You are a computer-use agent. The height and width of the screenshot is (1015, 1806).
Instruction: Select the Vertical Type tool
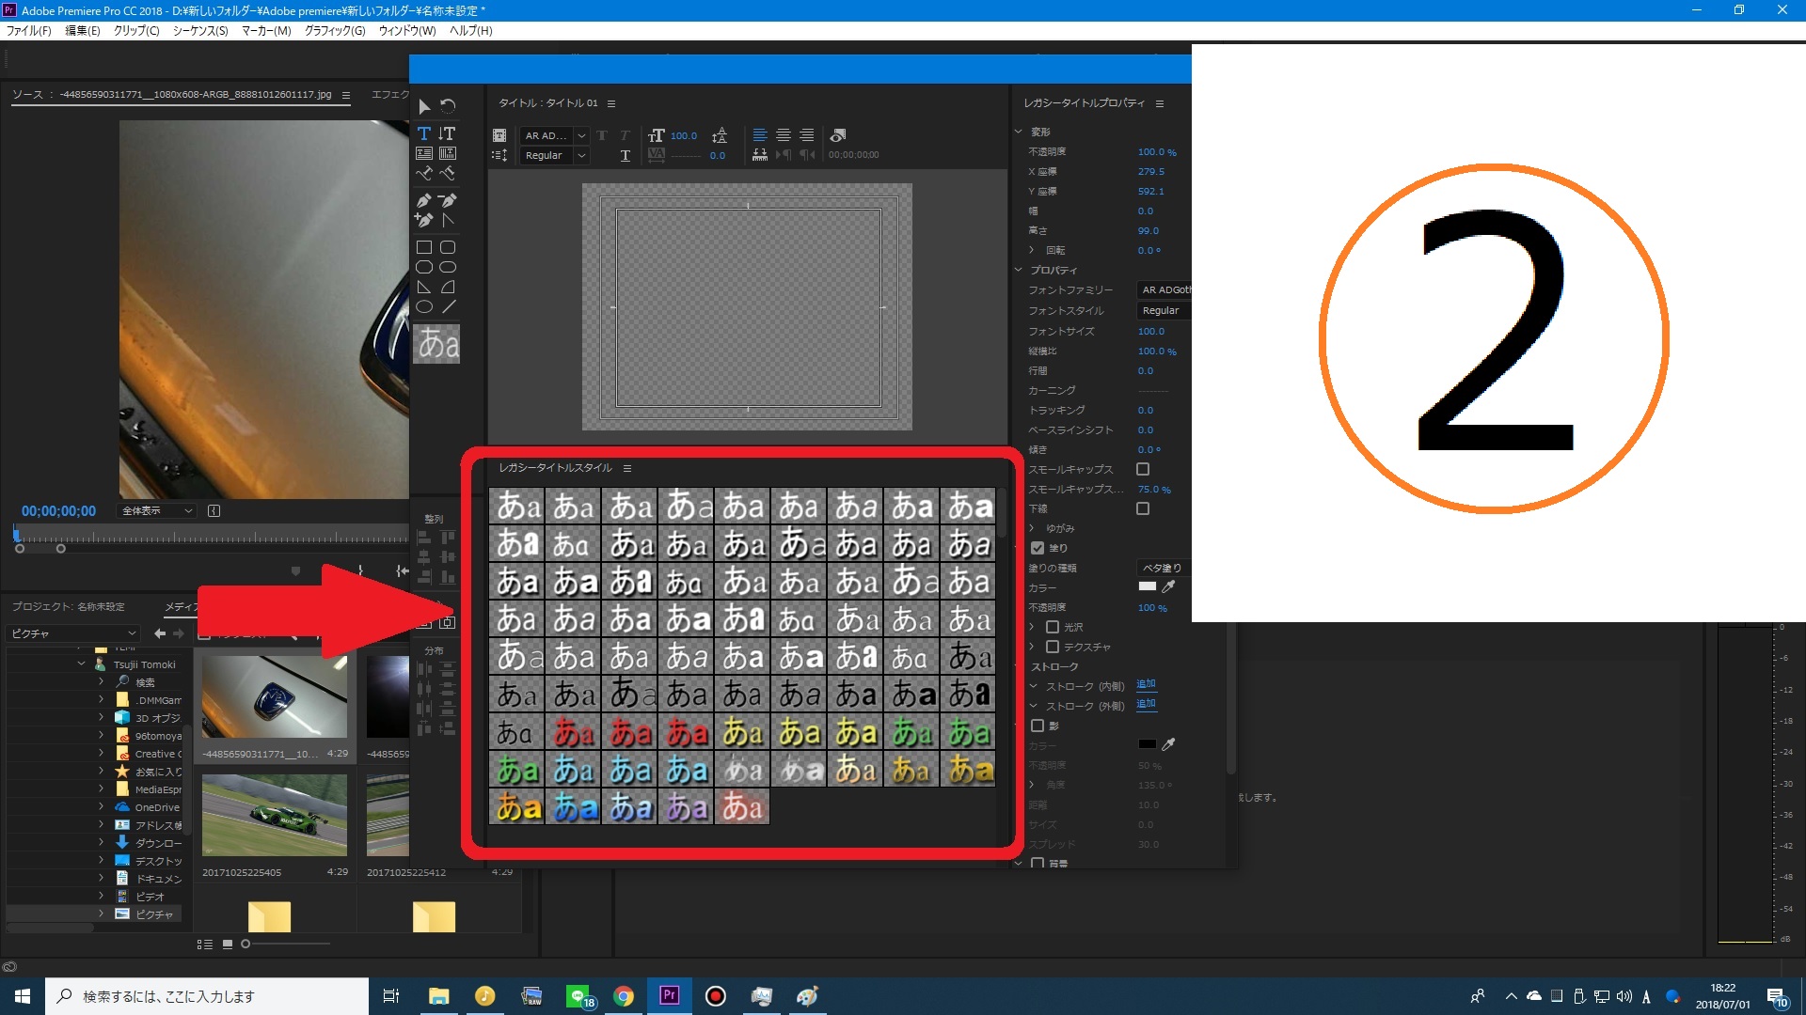click(448, 133)
